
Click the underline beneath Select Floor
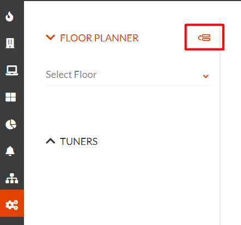click(128, 86)
